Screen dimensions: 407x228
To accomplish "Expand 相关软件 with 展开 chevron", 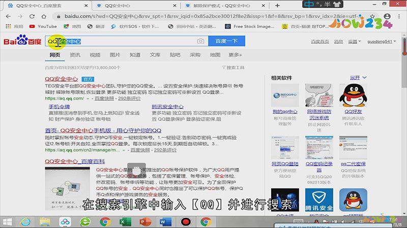I will click(358, 78).
